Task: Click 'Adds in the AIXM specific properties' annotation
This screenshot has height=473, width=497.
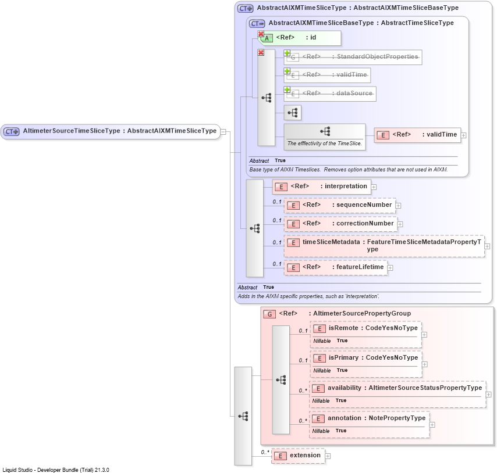Action: tap(308, 296)
